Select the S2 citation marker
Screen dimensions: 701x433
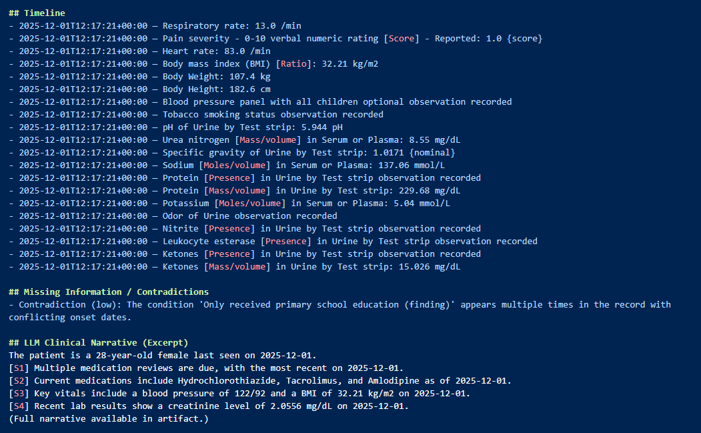pyautogui.click(x=19, y=380)
